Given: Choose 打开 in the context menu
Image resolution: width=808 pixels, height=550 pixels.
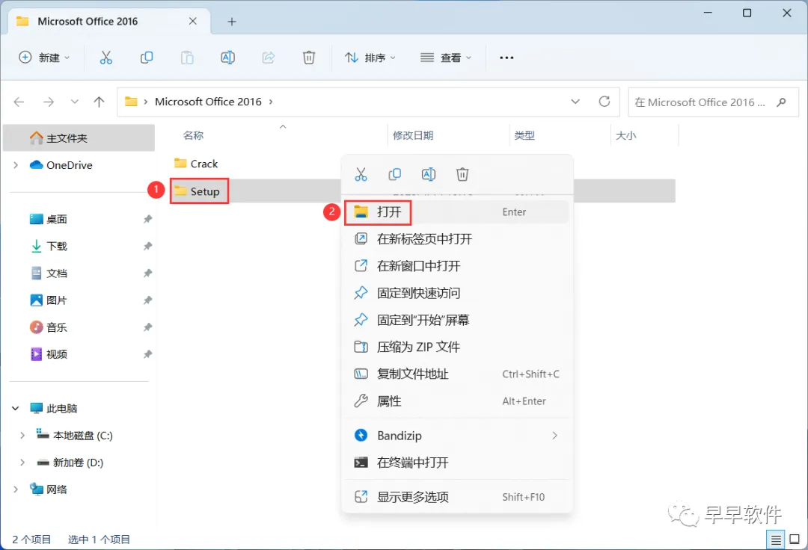Looking at the screenshot, I should pos(457,212).
